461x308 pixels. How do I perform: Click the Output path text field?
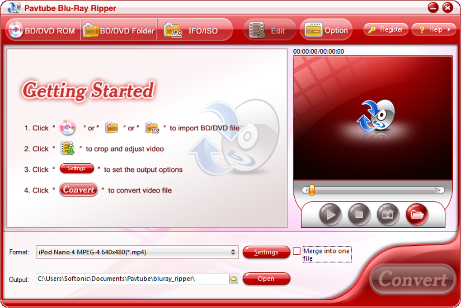(132, 279)
